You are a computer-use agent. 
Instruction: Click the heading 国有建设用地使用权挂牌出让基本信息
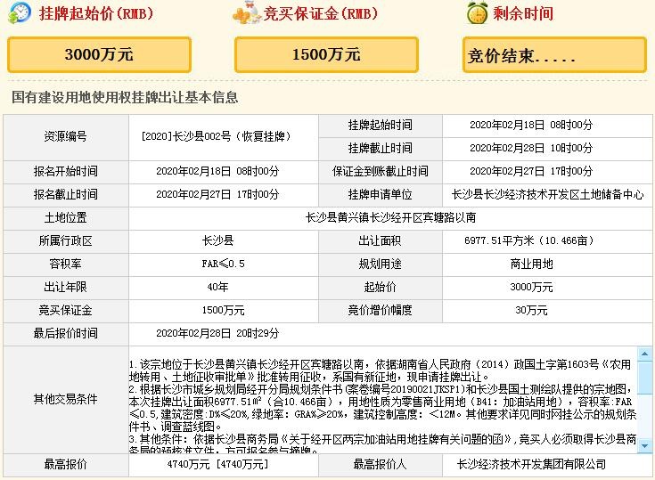tap(125, 97)
